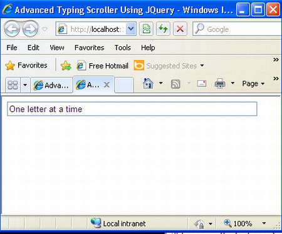Open the File menu
The width and height of the screenshot is (282, 234).
coord(12,48)
